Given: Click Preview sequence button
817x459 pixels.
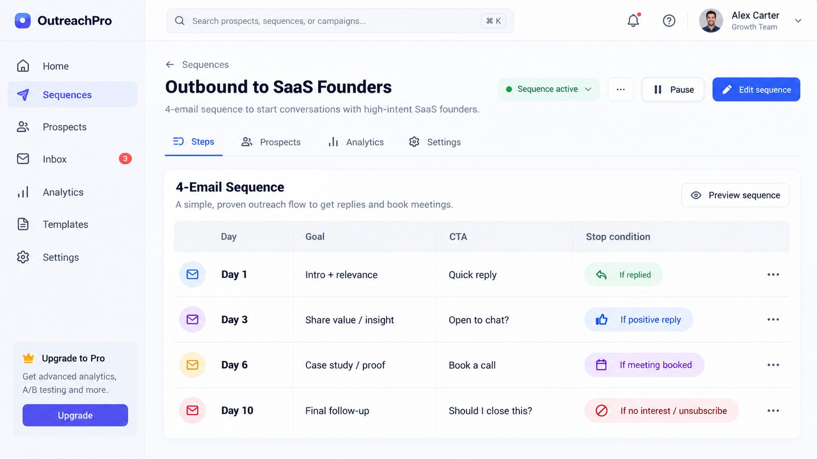Looking at the screenshot, I should tap(735, 195).
